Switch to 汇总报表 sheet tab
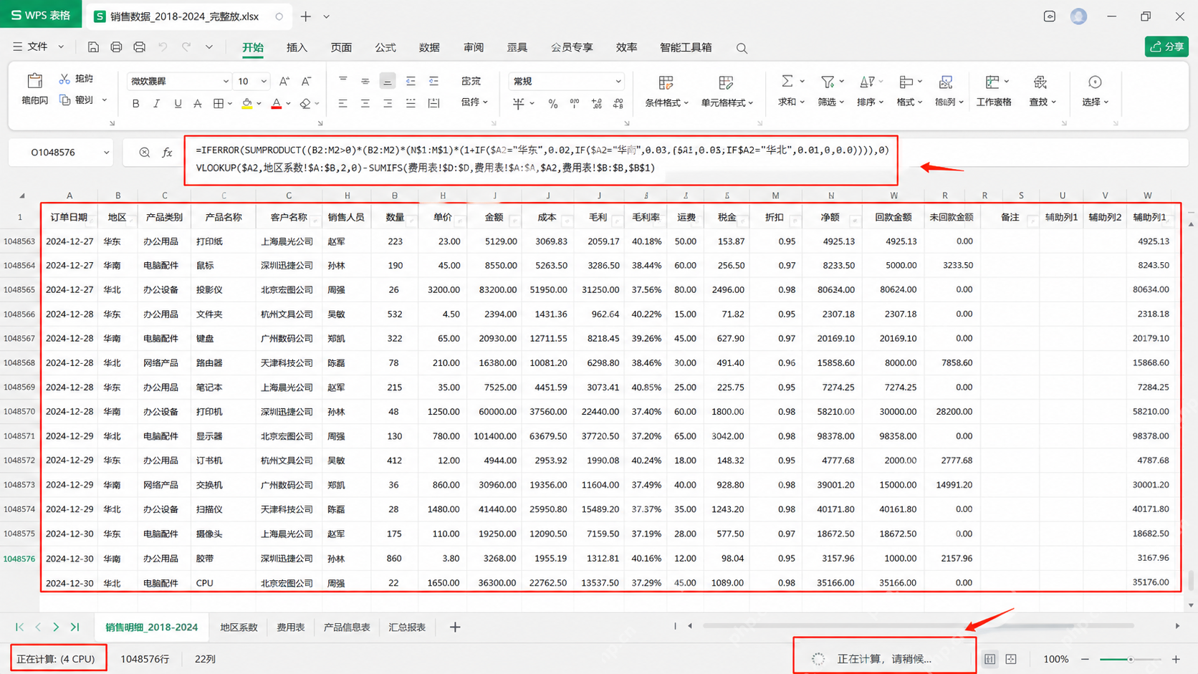The width and height of the screenshot is (1198, 674). 407,627
